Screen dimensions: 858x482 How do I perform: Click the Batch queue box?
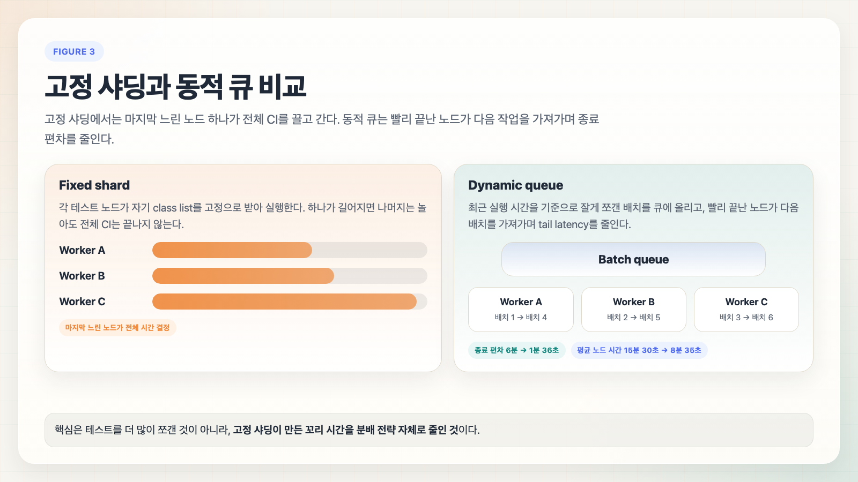[x=633, y=259]
